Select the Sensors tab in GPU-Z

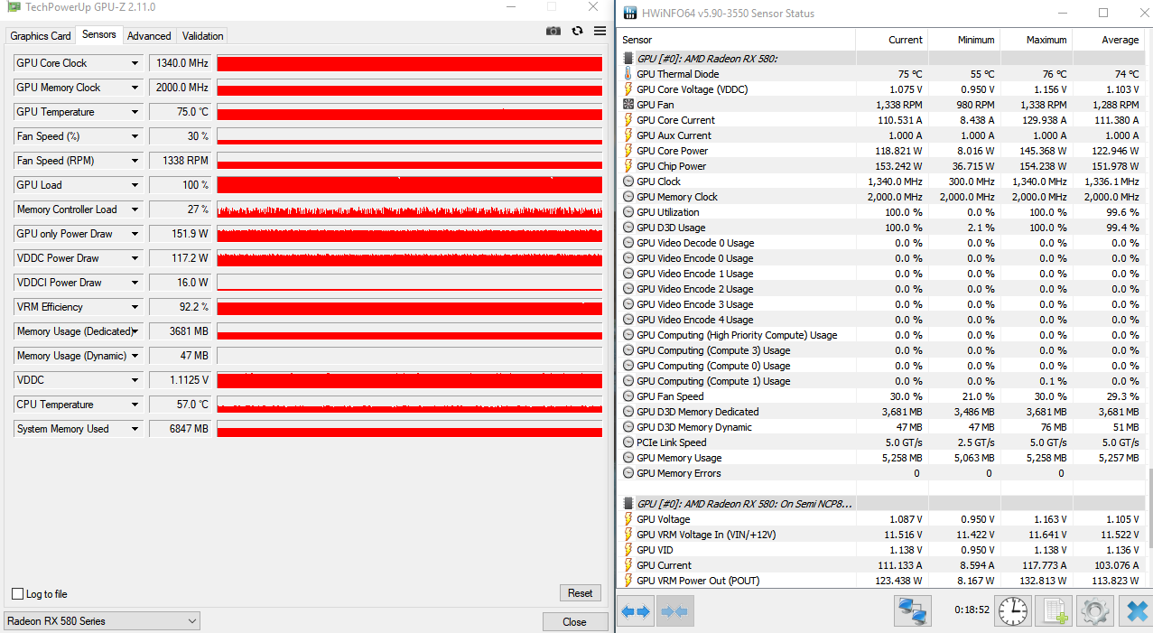pyautogui.click(x=98, y=34)
